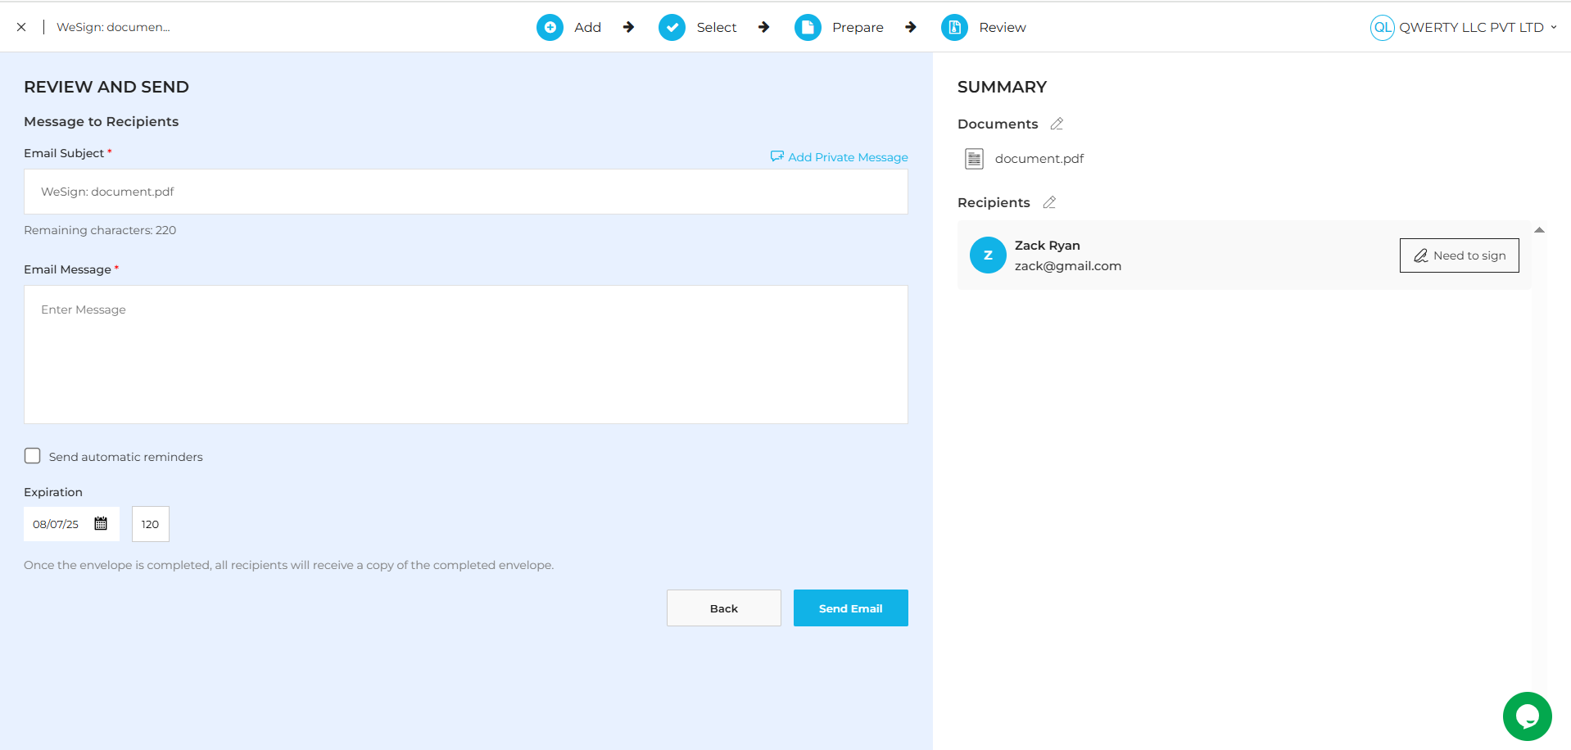
Task: Go to the Select step label
Action: [x=717, y=27]
